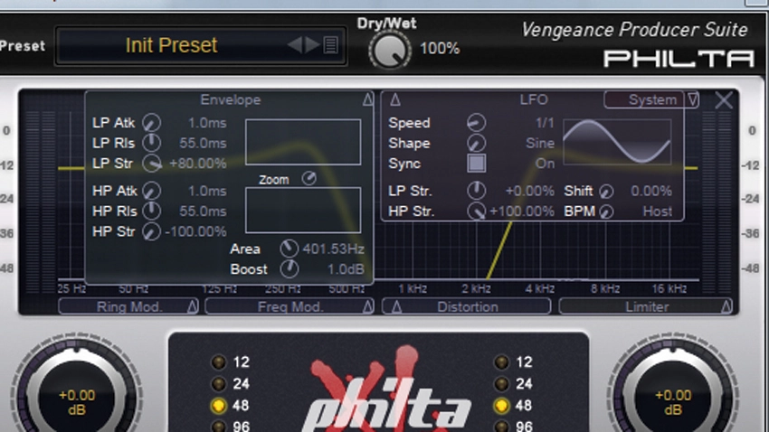Collapse the LFO panel triangle
This screenshot has width=769, height=432.
click(395, 100)
